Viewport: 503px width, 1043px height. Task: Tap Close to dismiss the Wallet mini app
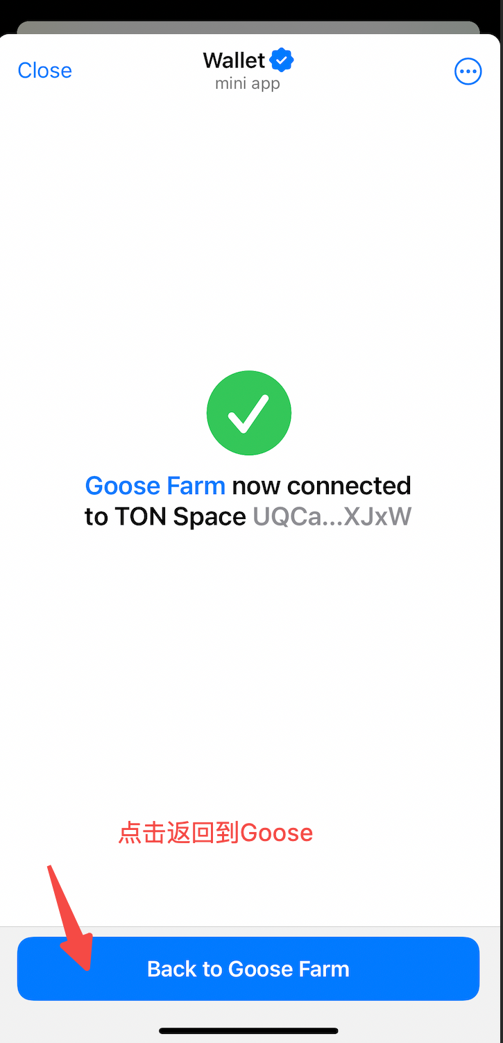pos(44,70)
